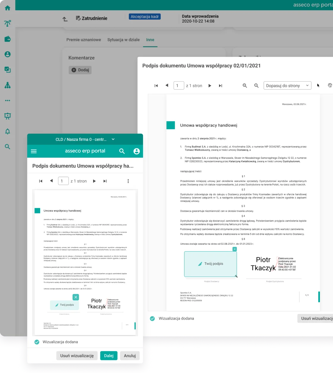Select the hand pan tool

pyautogui.click(x=330, y=86)
